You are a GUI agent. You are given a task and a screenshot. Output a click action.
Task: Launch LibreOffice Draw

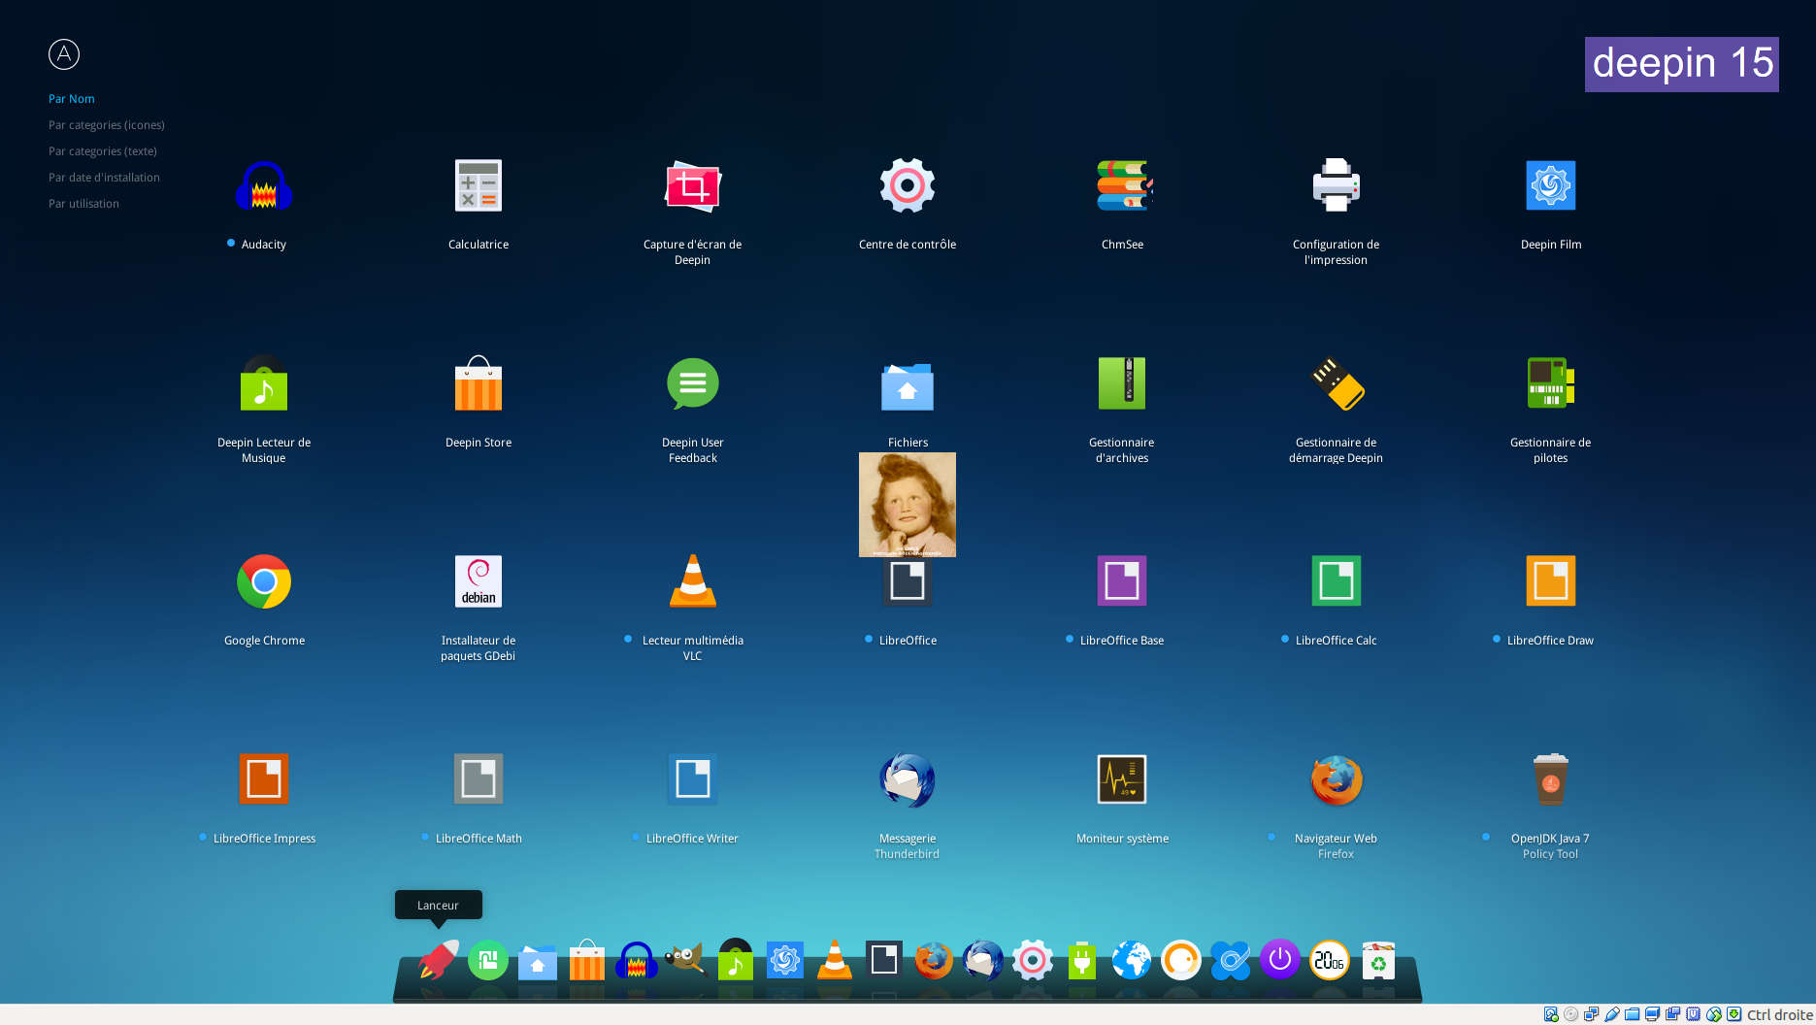pos(1551,581)
